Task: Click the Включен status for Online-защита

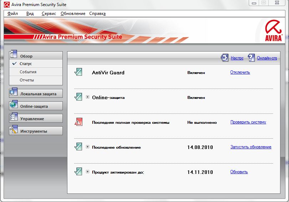Action: [196, 98]
